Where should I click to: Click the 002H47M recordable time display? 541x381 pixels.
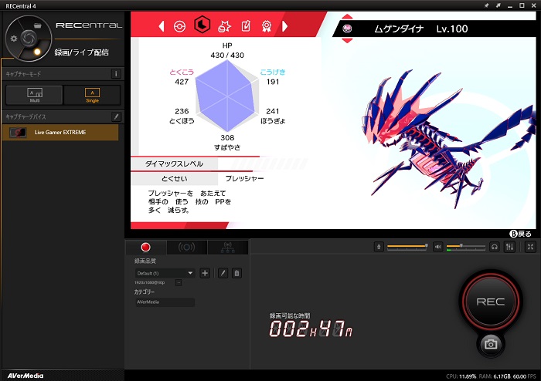tap(311, 329)
